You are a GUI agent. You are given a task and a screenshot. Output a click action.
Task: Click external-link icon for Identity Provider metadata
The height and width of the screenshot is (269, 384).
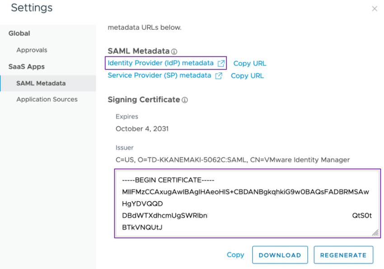(x=221, y=63)
